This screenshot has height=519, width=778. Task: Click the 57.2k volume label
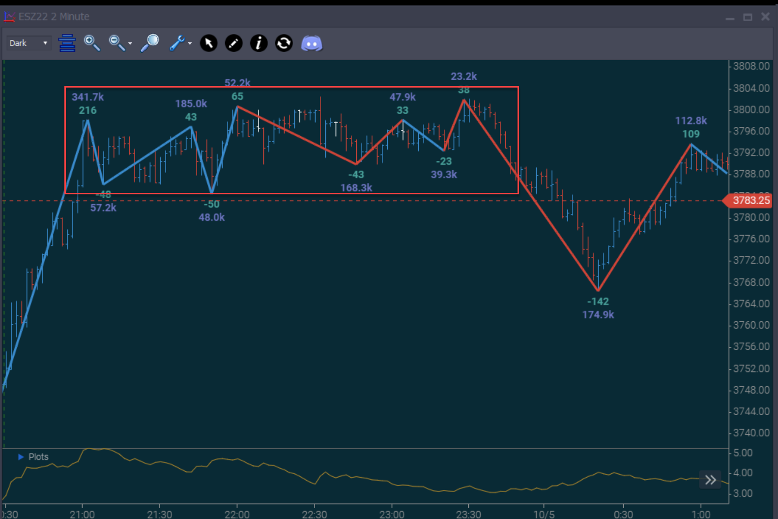[x=103, y=208]
